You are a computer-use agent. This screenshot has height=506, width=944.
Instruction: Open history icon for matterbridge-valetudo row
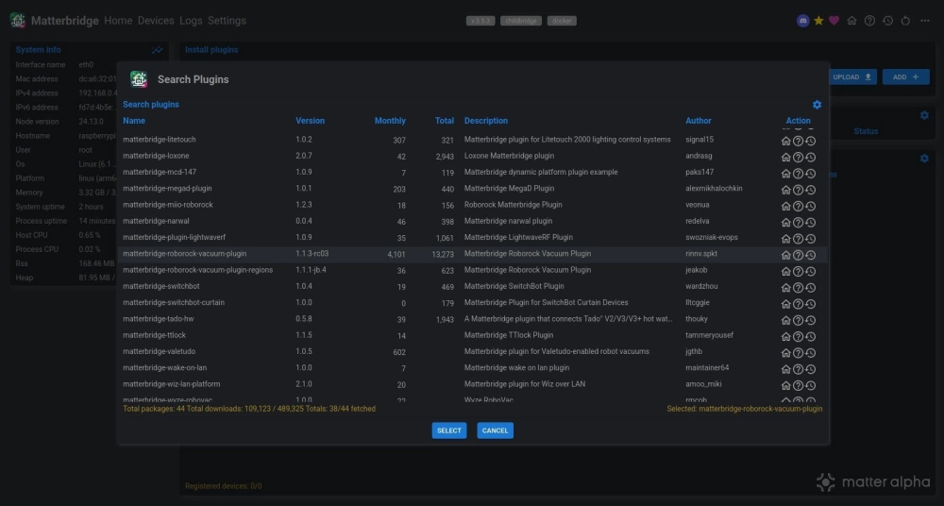pos(811,352)
